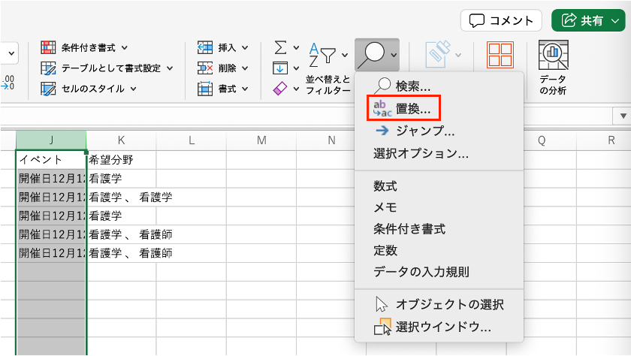Click the Find & Select magnifier icon

tap(371, 54)
